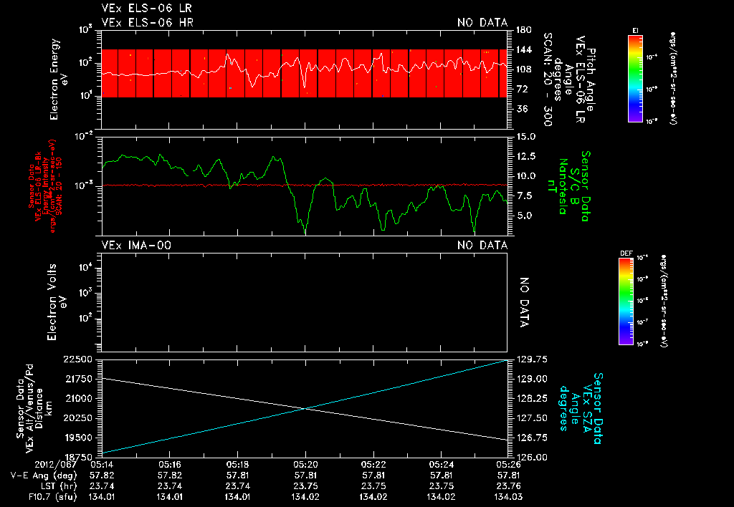This screenshot has width=734, height=507.
Task: Click the '05:24' time tick label
Action: (441, 465)
